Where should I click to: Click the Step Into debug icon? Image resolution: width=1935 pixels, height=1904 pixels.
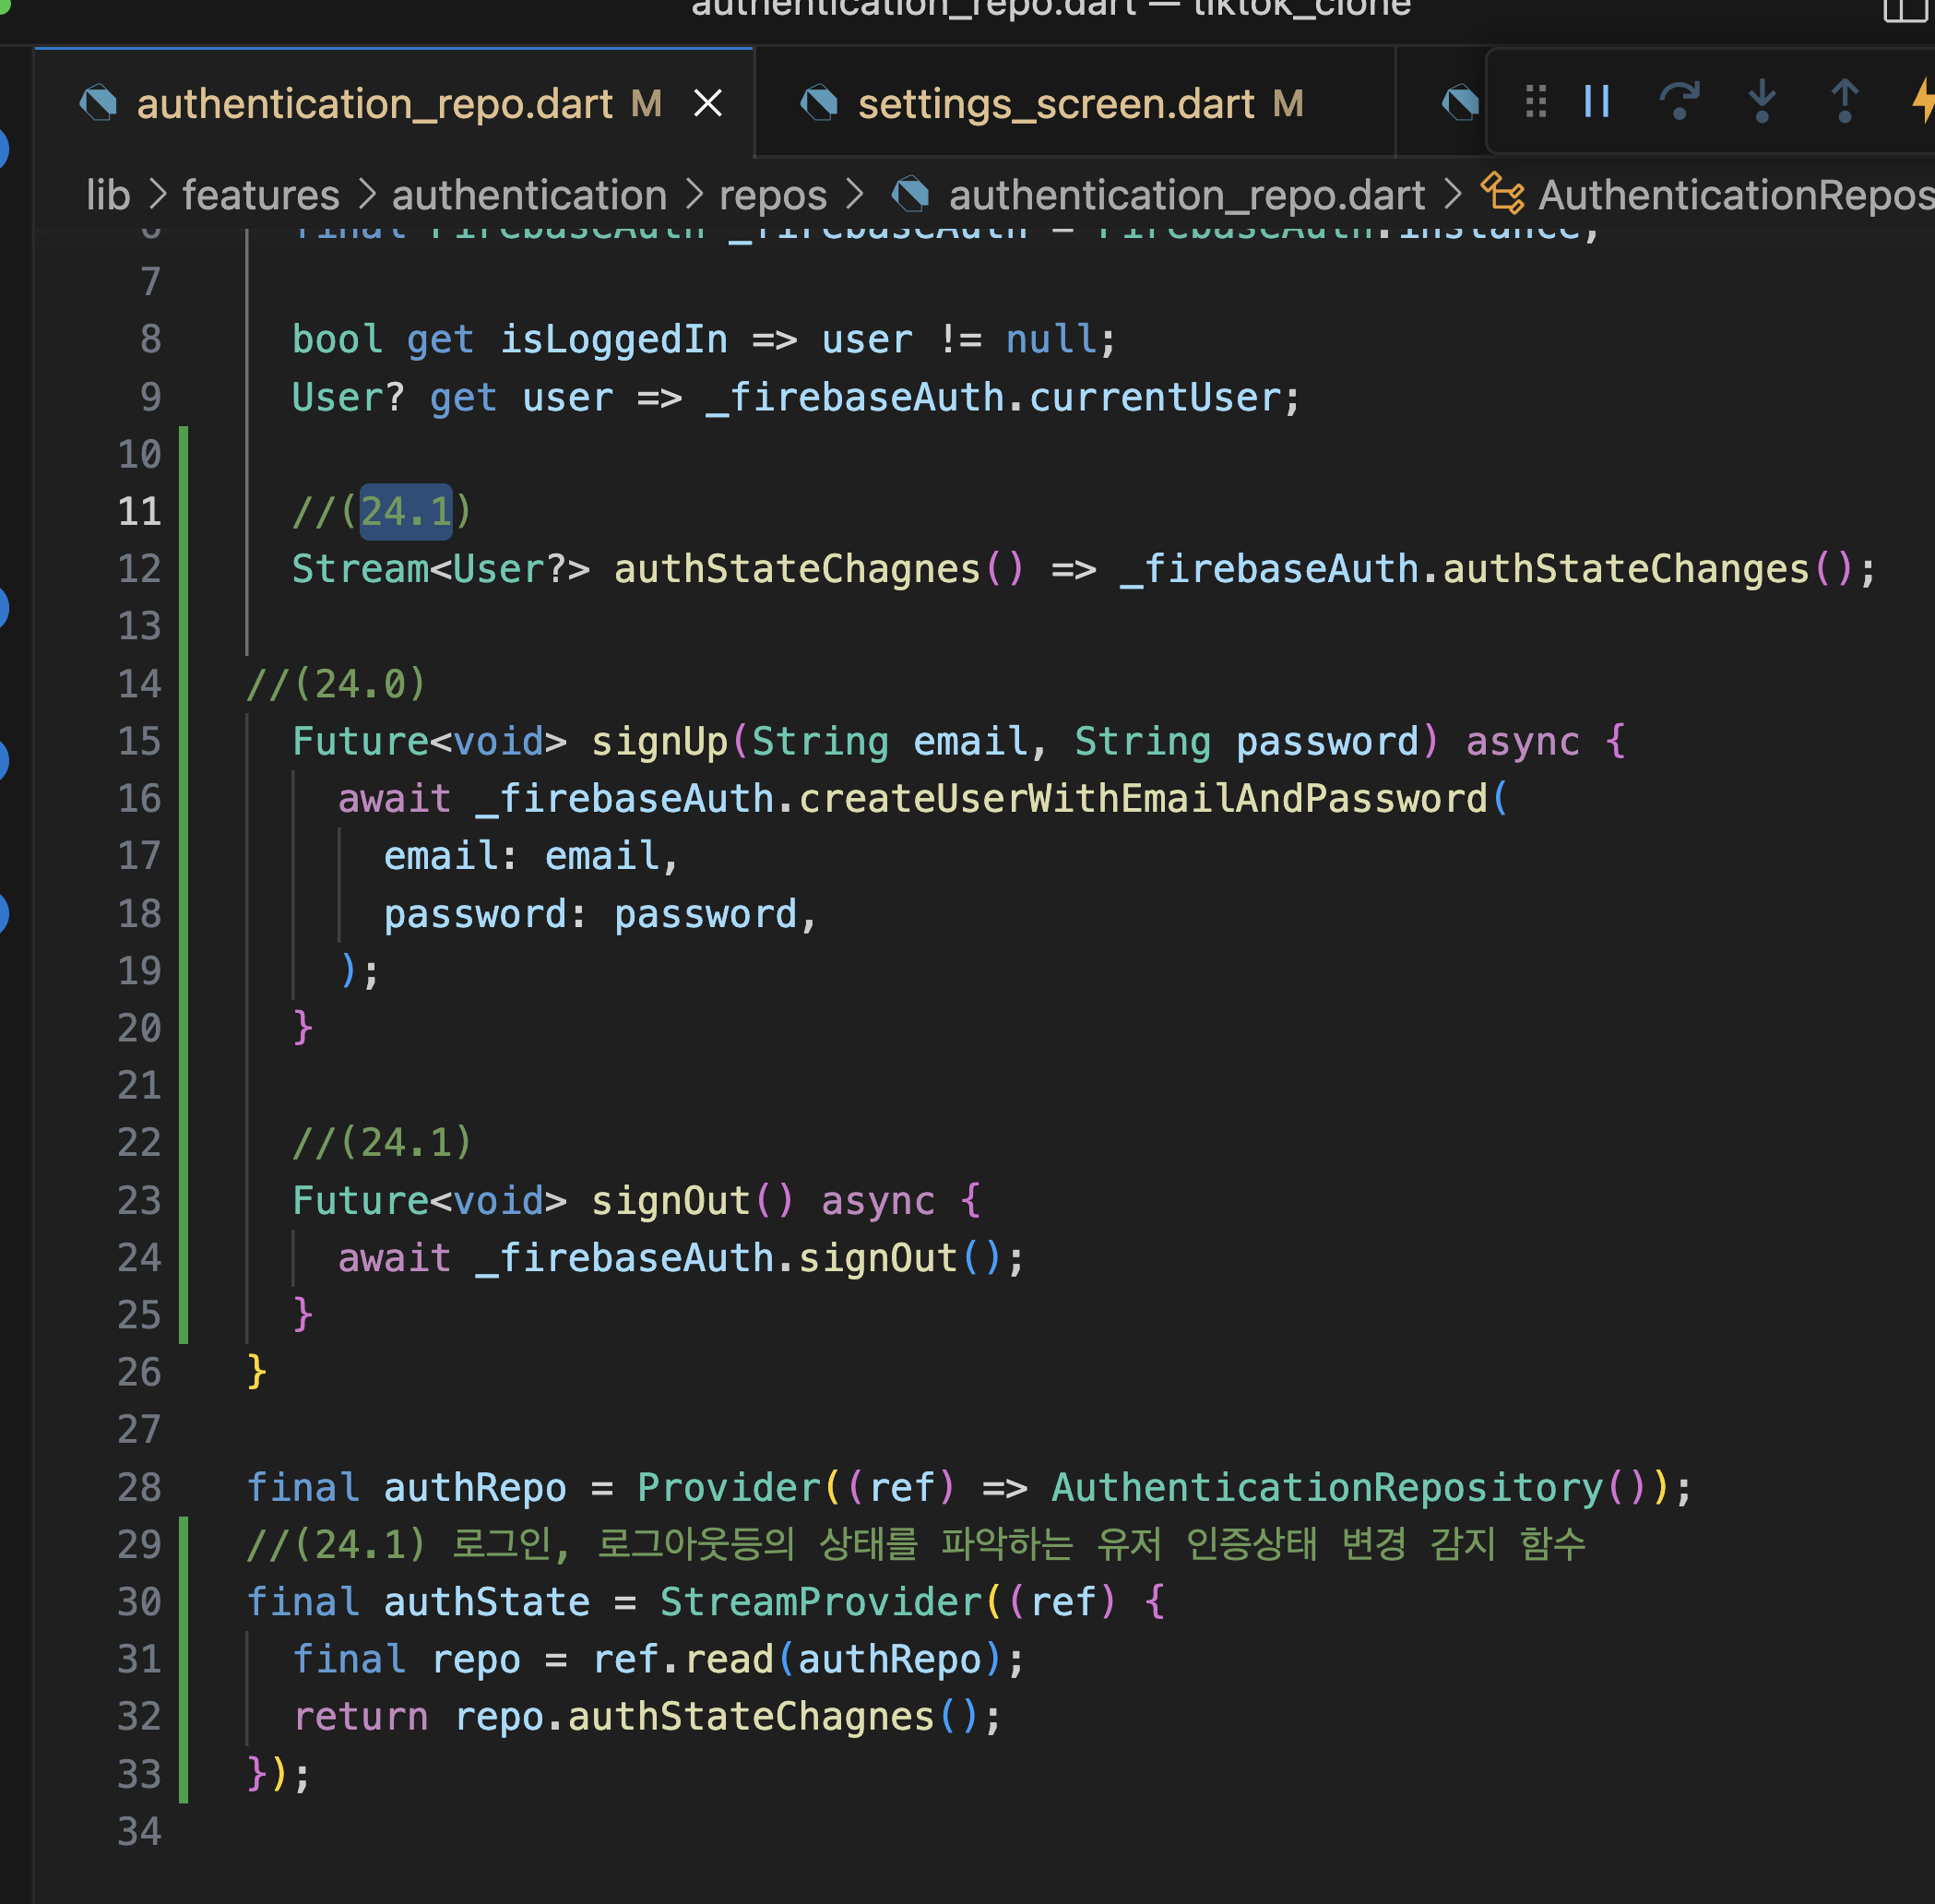[x=1762, y=102]
